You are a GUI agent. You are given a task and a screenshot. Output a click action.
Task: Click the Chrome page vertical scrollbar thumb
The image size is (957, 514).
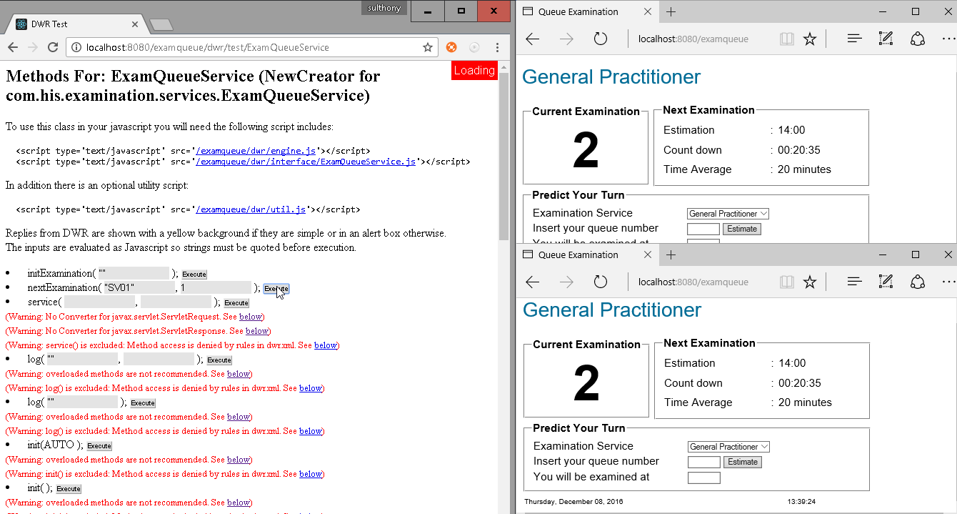(504, 156)
